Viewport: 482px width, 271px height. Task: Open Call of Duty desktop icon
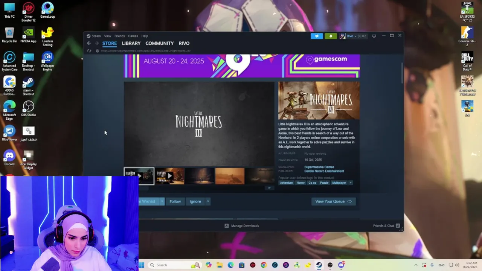pos(467,62)
